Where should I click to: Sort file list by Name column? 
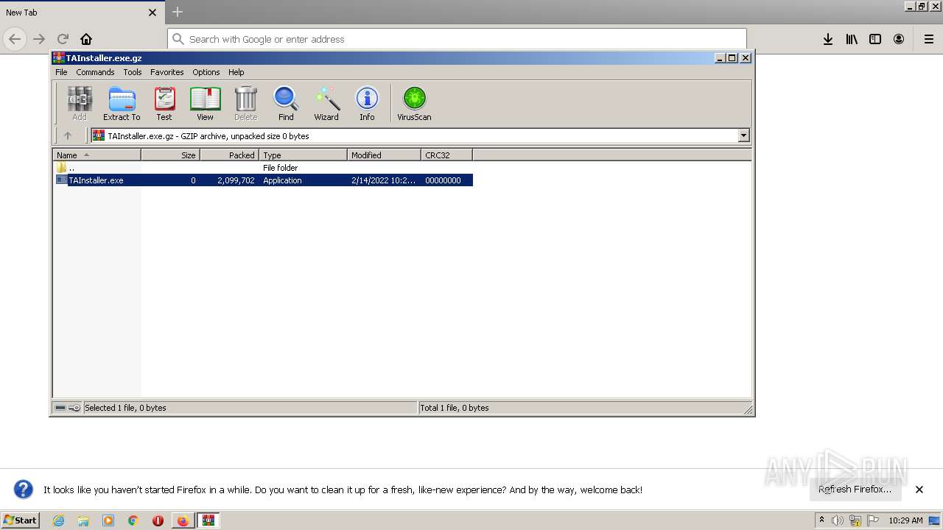pos(97,155)
